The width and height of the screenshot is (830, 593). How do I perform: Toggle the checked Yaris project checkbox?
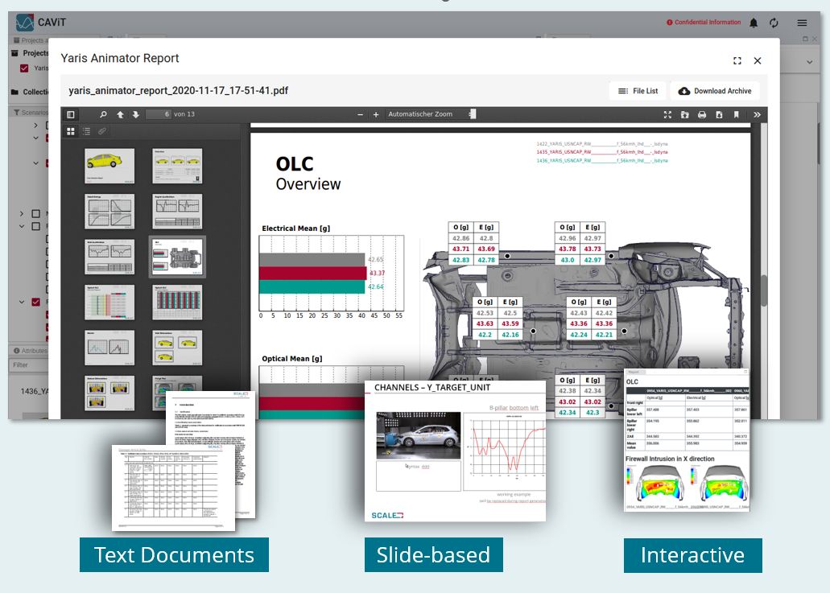[24, 68]
